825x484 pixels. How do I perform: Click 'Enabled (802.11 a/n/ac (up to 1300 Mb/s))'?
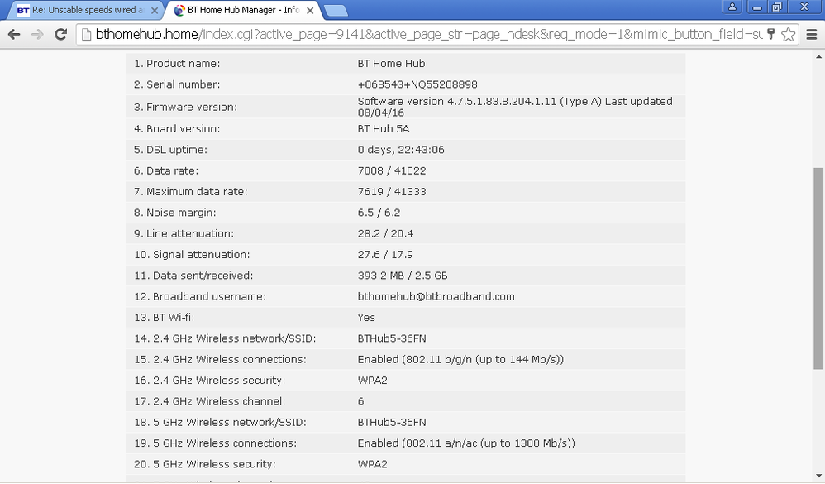coord(466,443)
